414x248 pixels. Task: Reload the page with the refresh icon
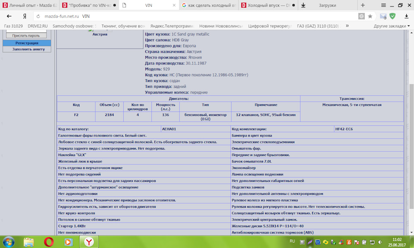click(38, 16)
